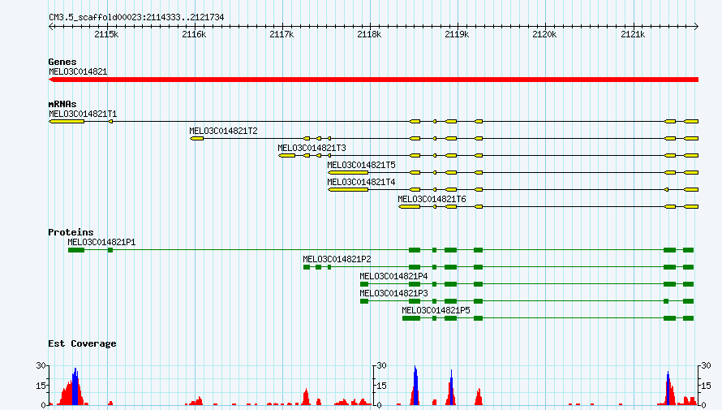Click the first exon of MELO3C014821T6
The width and height of the screenshot is (722, 410).
[410, 207]
